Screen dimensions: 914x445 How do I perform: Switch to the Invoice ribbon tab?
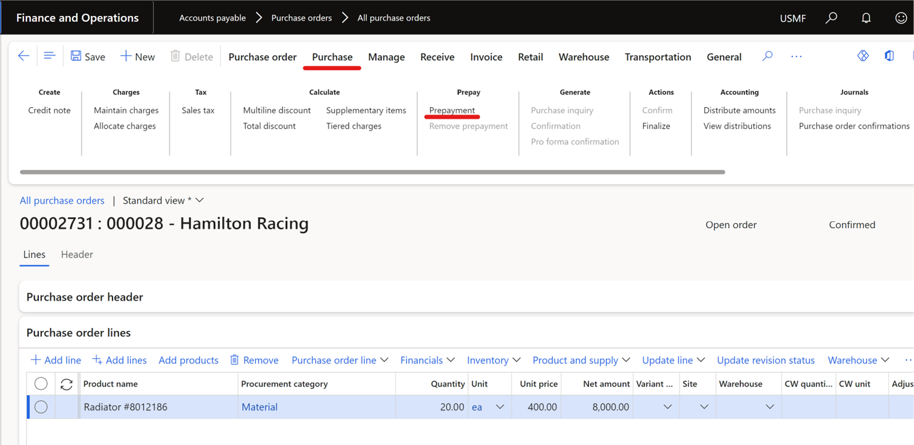[486, 57]
